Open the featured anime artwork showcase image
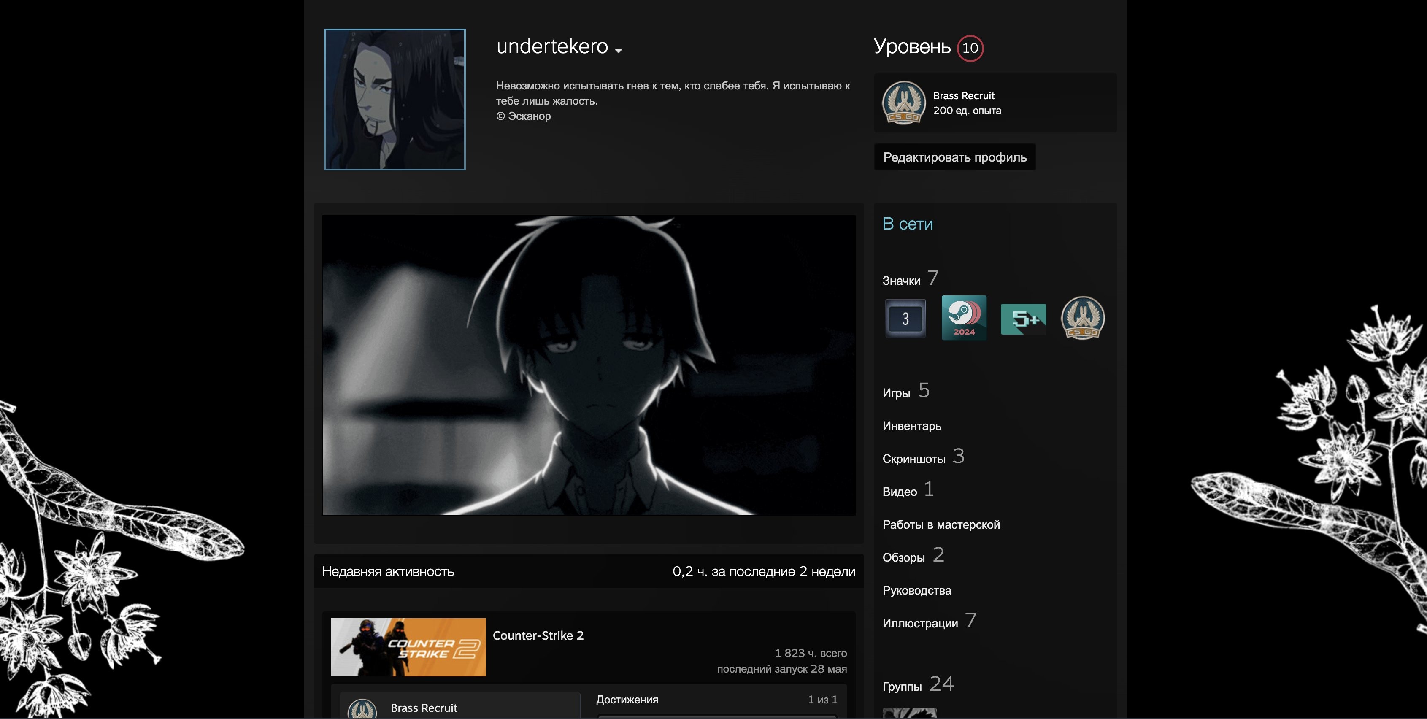Image resolution: width=1427 pixels, height=719 pixels. pos(589,365)
